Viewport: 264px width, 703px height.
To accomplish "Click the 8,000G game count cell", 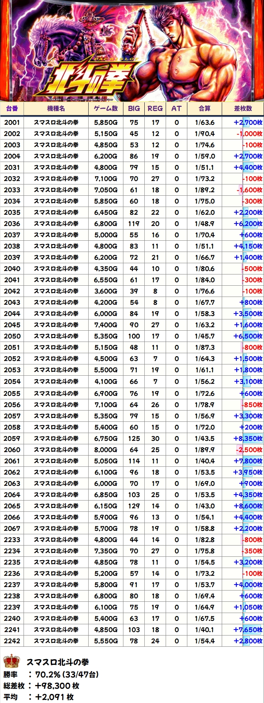I will pos(106,450).
